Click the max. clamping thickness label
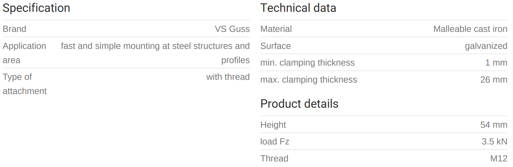The height and width of the screenshot is (167, 513). [308, 80]
